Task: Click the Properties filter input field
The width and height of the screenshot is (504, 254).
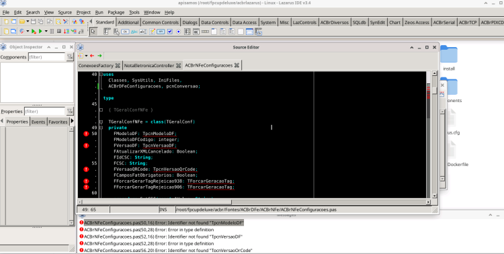Action: point(44,112)
